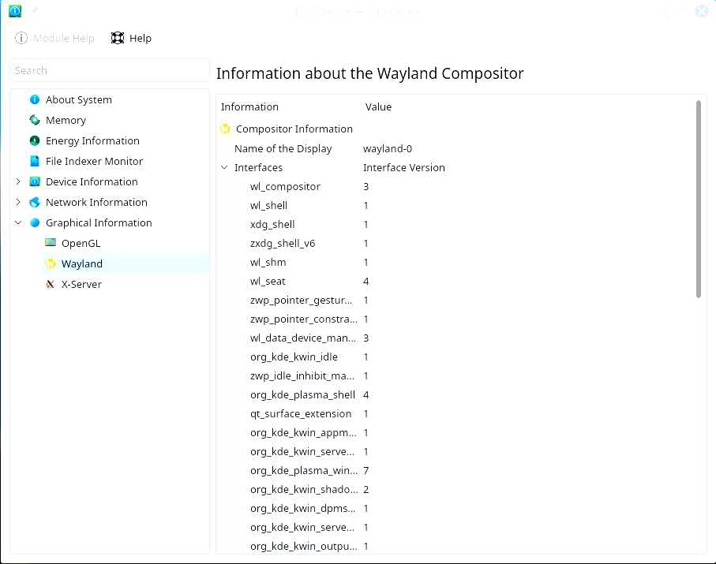Click the Value column header

coord(378,107)
